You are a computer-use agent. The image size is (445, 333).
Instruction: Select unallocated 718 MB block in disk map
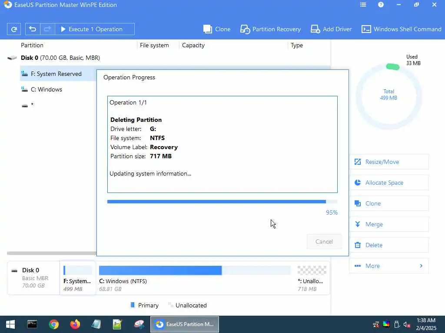point(312,278)
